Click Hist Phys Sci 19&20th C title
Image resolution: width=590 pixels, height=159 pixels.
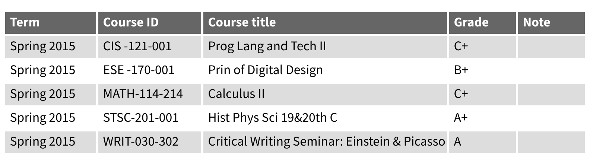[x=272, y=118]
